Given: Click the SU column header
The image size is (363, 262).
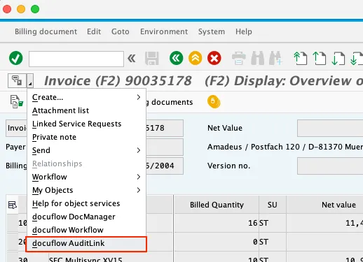Looking at the screenshot, I should 273,205.
